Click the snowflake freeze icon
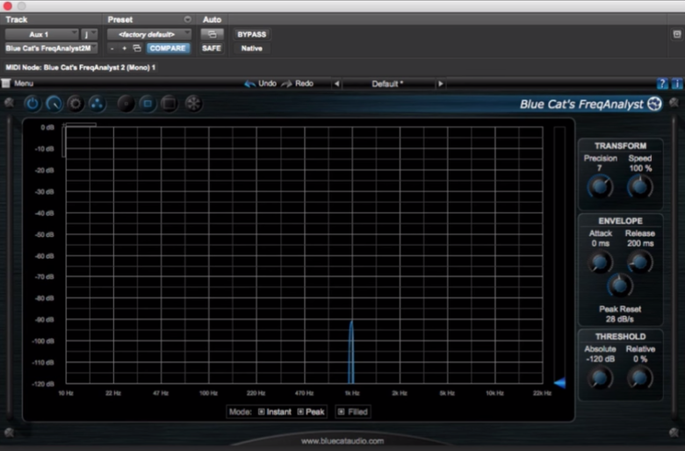Screen dimensions: 685x451 (193, 104)
